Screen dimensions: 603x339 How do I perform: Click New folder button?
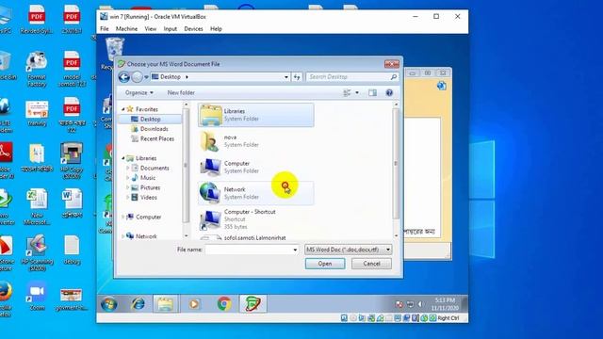181,92
